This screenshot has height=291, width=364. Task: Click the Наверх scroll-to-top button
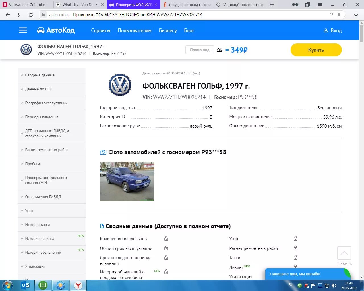point(344,256)
